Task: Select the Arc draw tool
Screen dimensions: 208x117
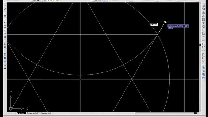Action: click(5, 23)
